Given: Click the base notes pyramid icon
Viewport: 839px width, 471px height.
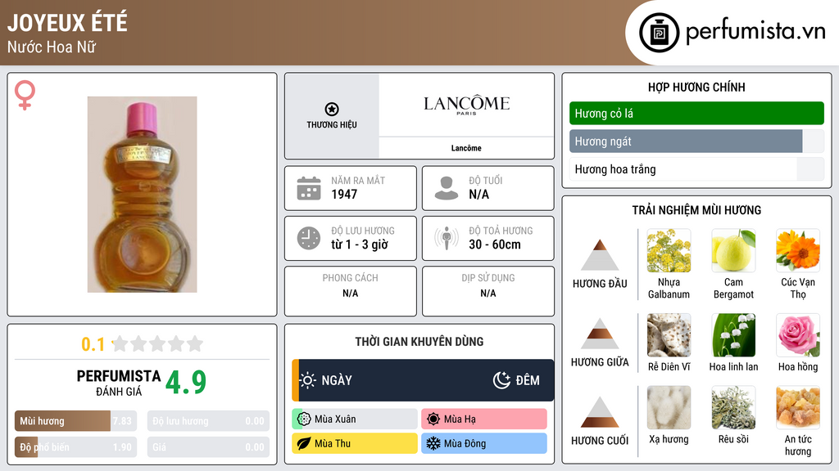Looking at the screenshot, I should tap(600, 412).
